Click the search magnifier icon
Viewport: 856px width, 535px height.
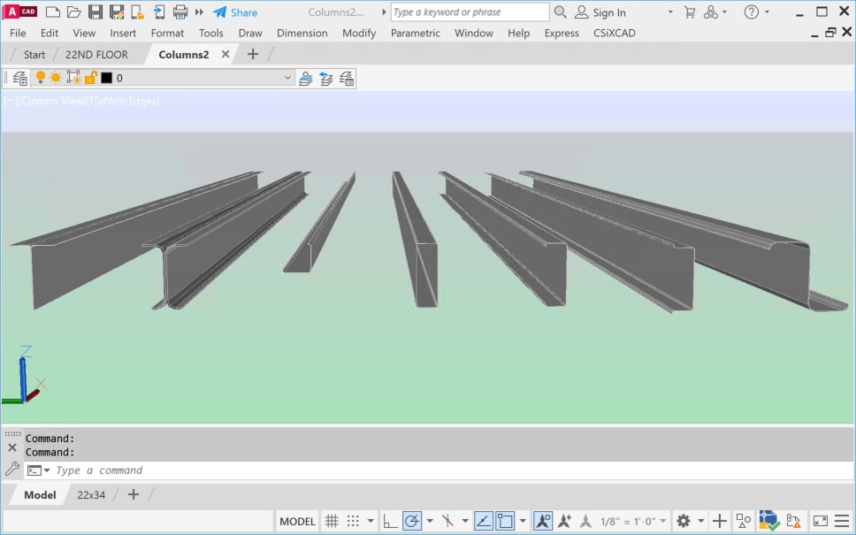click(560, 12)
